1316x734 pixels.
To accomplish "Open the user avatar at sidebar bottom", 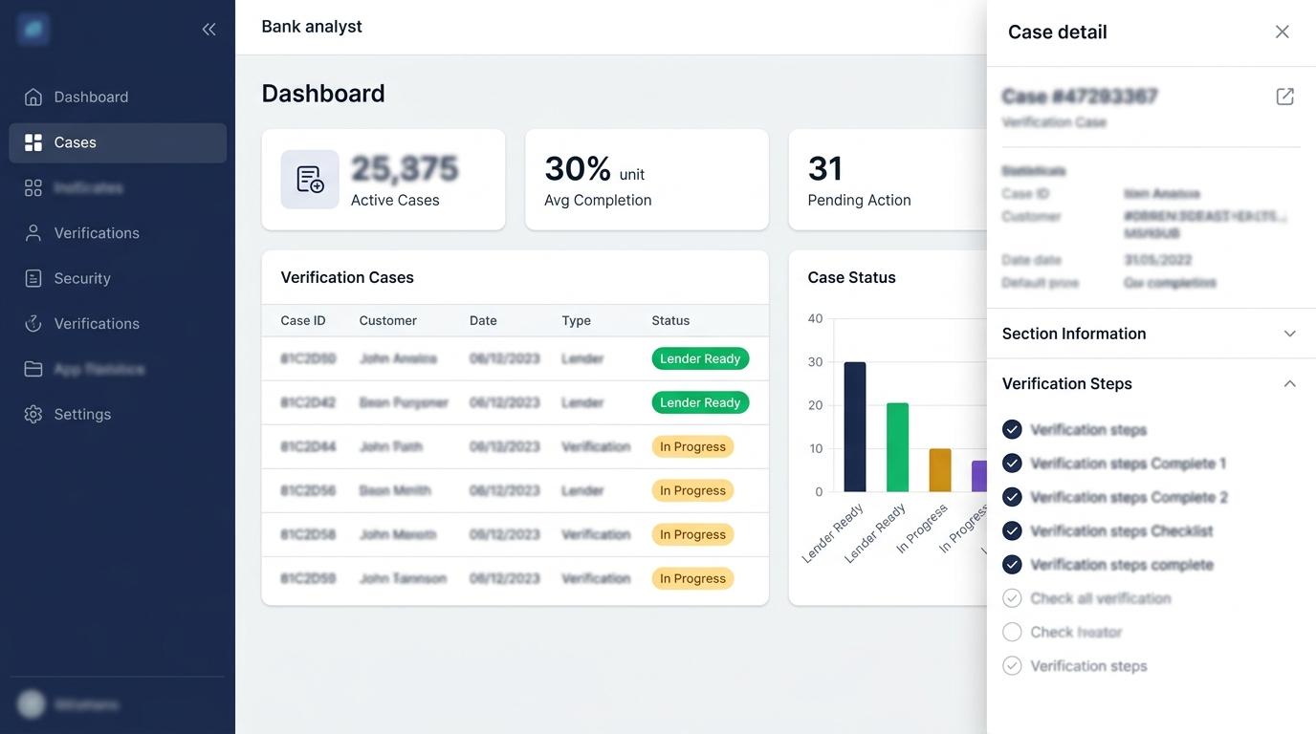I will pyautogui.click(x=32, y=704).
